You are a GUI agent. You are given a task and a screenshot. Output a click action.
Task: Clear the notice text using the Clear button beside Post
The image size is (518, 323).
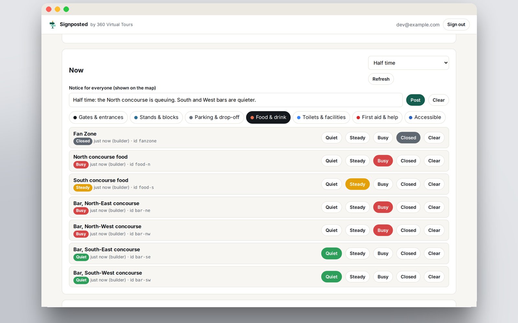pos(438,100)
